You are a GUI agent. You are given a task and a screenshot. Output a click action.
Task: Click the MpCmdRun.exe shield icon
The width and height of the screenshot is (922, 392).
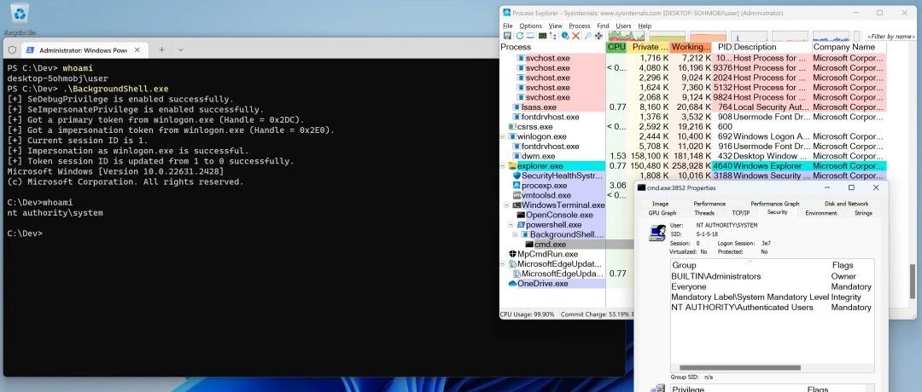[x=512, y=254]
